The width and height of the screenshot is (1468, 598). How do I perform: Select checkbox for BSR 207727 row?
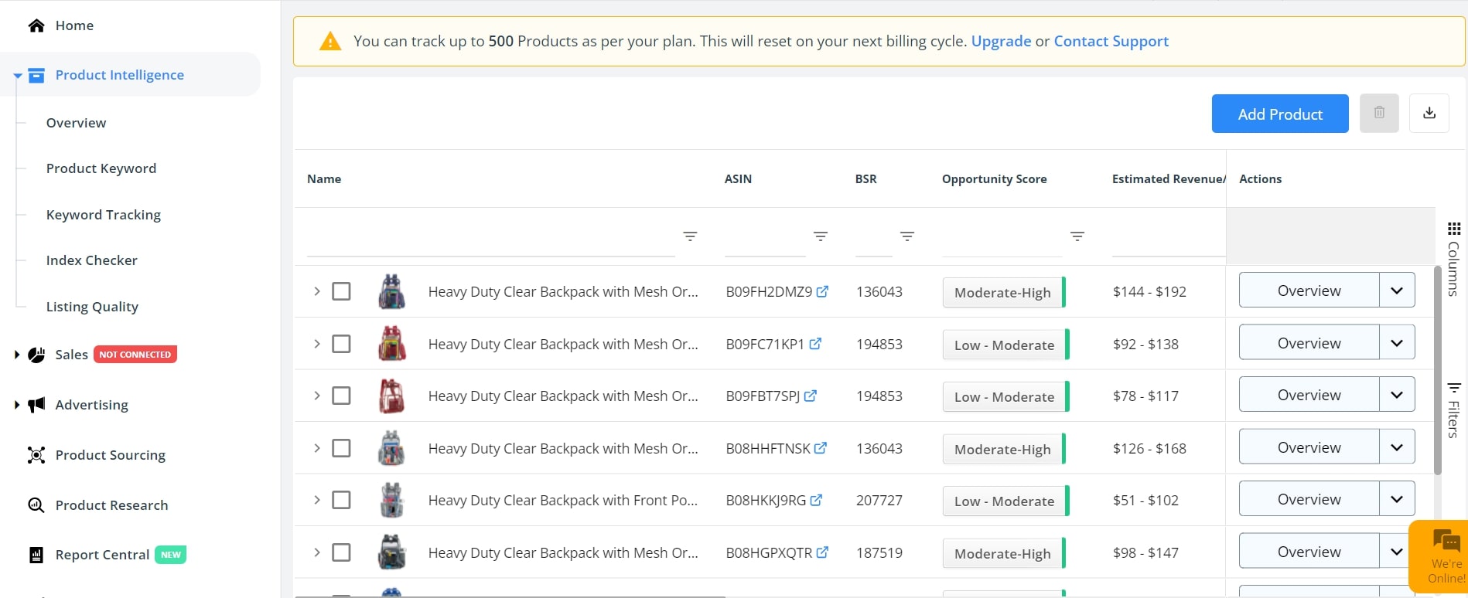(x=341, y=500)
